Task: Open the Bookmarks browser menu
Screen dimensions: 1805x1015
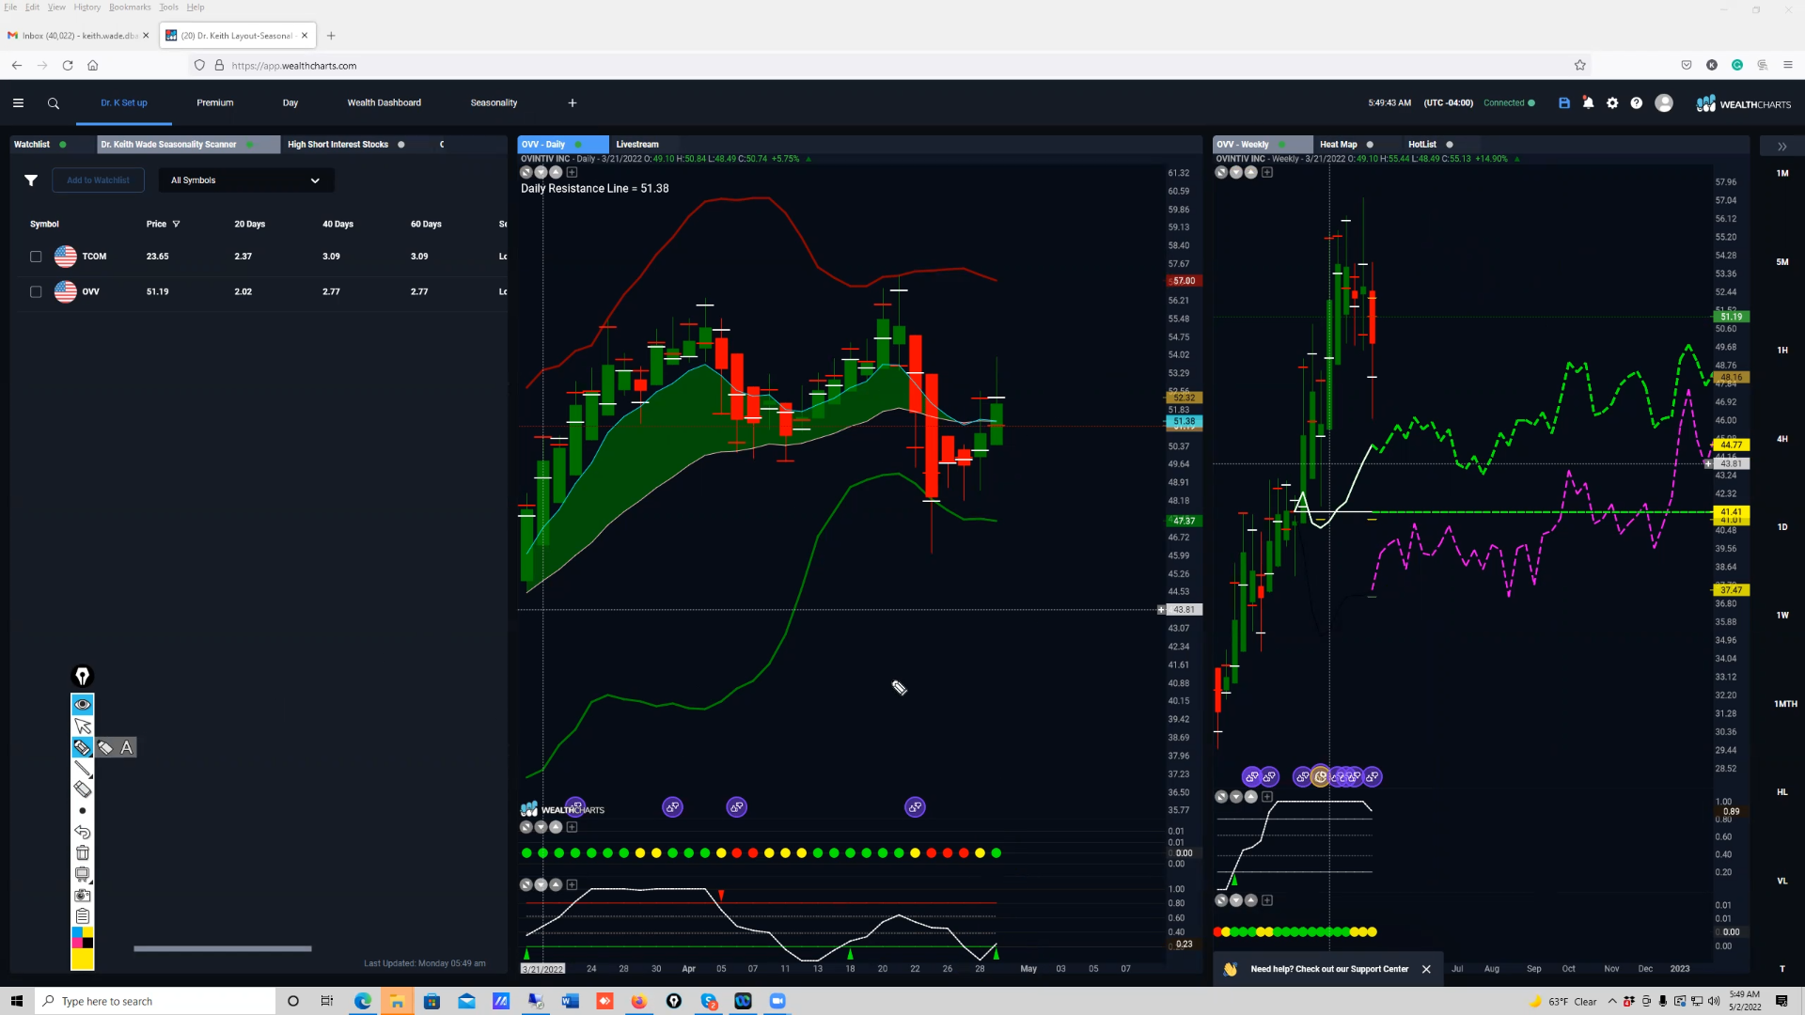Action: click(x=130, y=8)
